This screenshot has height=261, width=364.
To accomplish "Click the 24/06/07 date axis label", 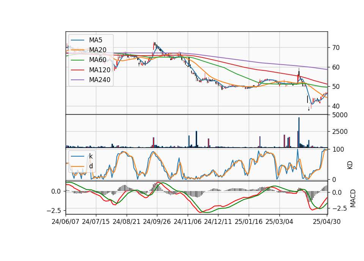I will pos(66,222).
